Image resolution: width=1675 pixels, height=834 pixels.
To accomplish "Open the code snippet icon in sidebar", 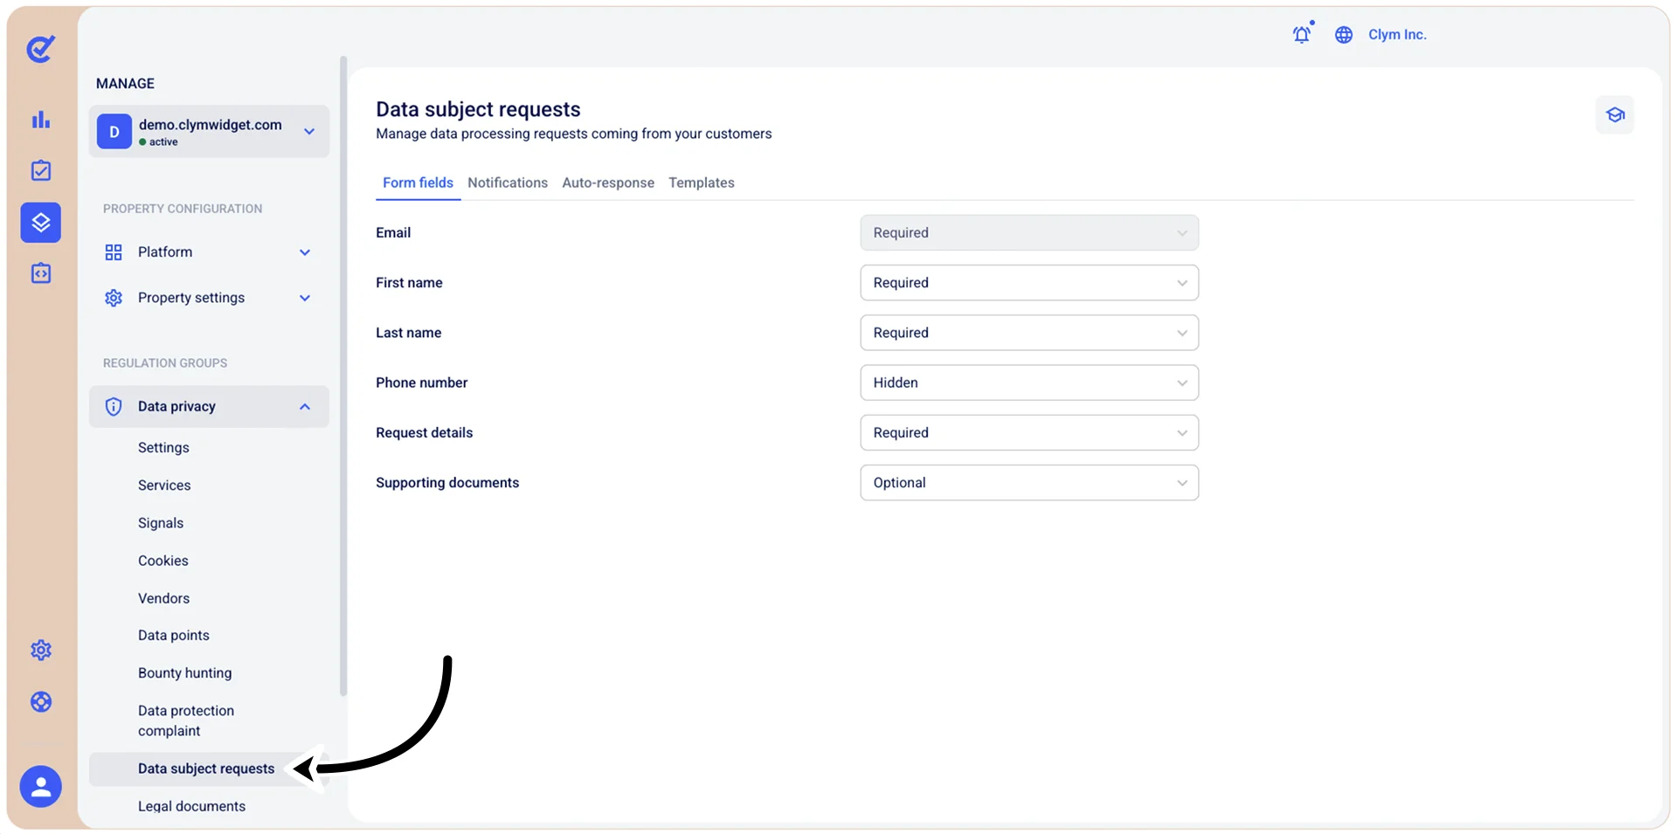I will pos(41,273).
